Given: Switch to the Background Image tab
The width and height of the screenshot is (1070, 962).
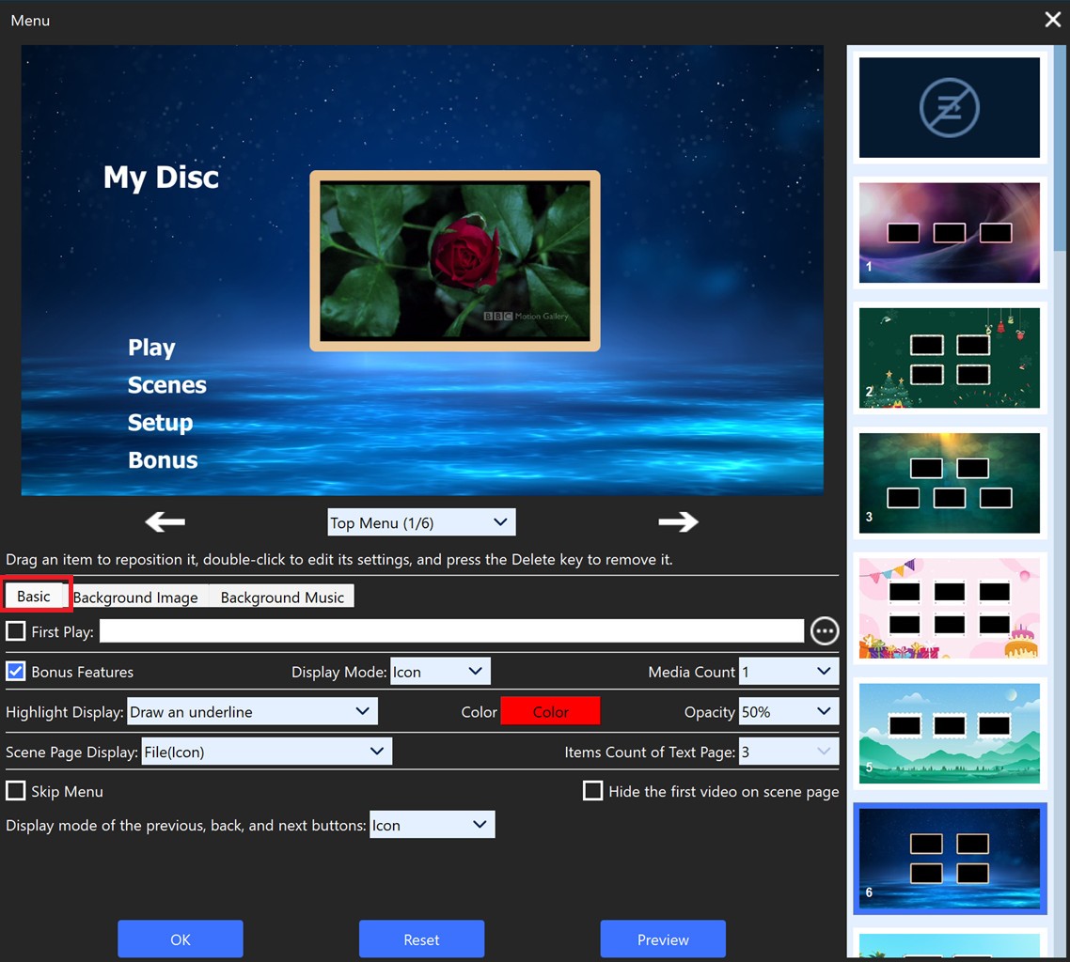Looking at the screenshot, I should (x=134, y=597).
